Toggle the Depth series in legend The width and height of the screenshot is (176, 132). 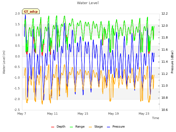58,127
